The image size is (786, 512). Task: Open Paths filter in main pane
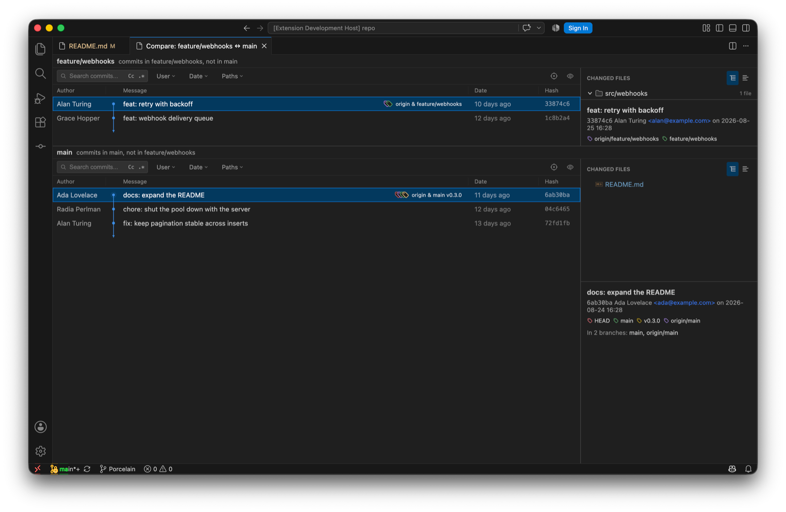click(232, 167)
